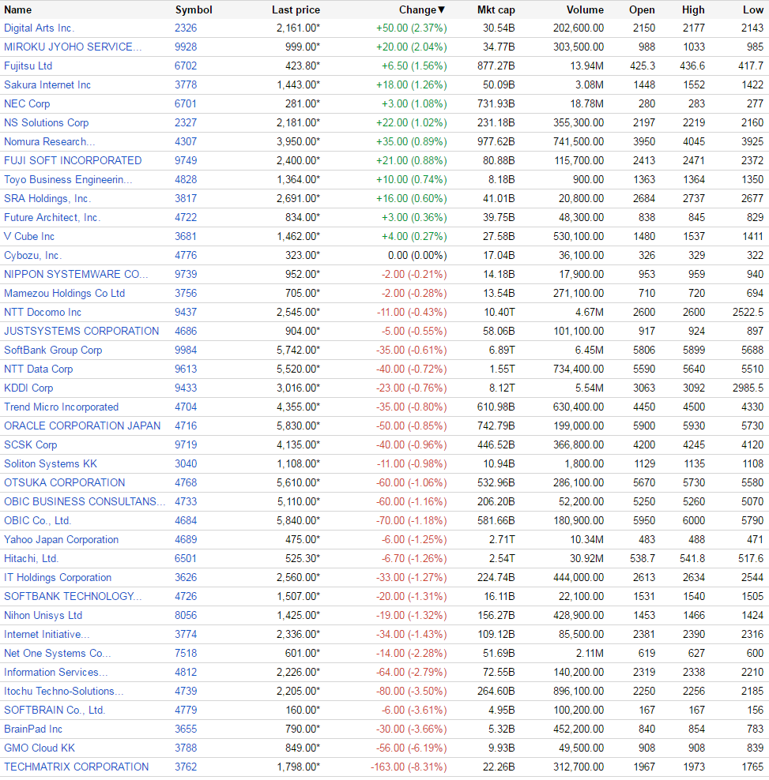Open Internet Initiative company link
This screenshot has width=769, height=780.
click(x=47, y=634)
